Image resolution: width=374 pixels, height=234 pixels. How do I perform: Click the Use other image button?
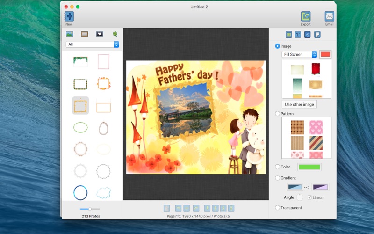299,104
